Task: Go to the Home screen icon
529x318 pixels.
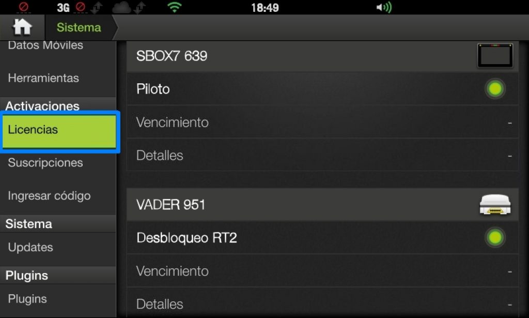Action: pos(22,27)
